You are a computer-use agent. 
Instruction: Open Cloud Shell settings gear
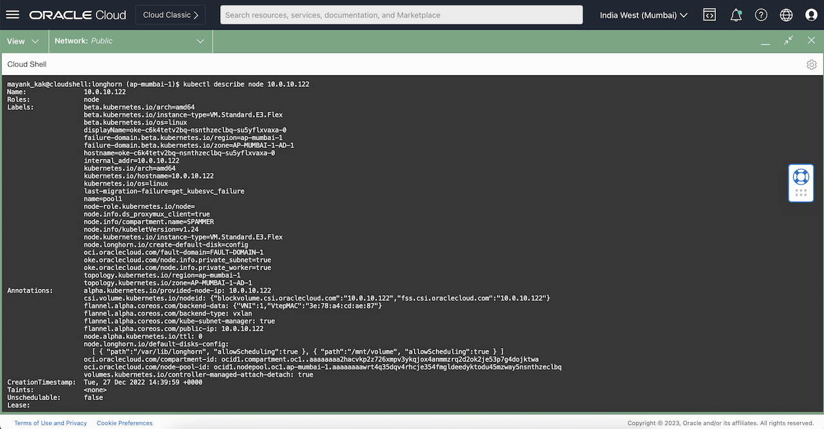coord(812,64)
